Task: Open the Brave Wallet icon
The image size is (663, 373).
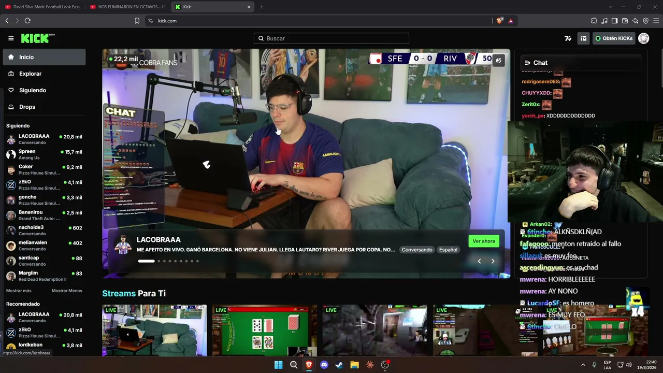Action: 625,21
